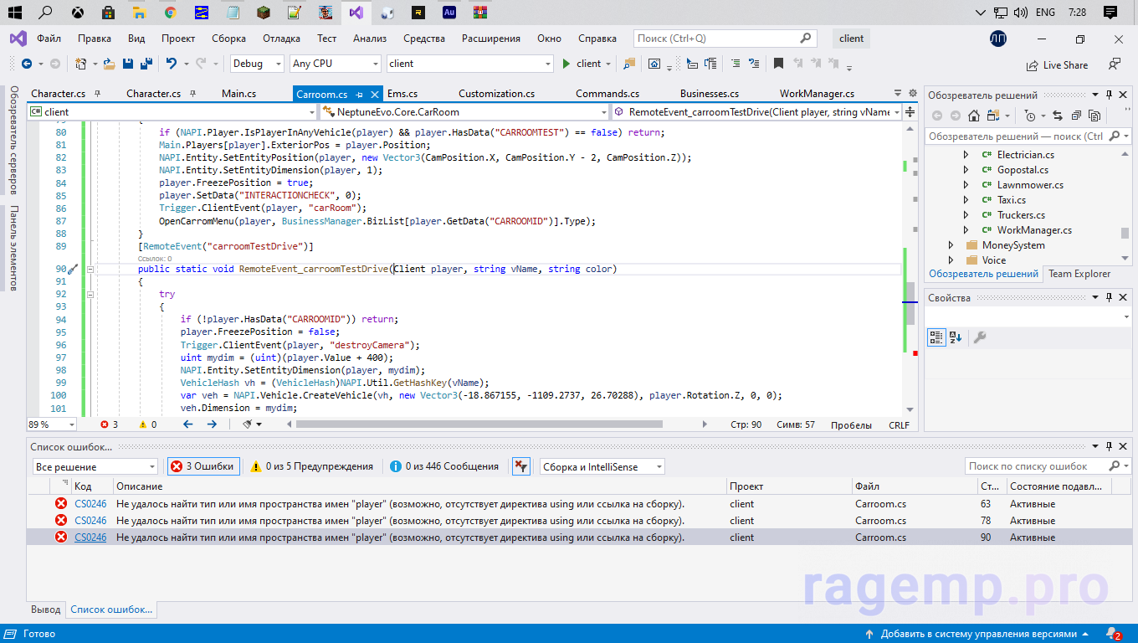Show All Files icon in Solution Explorer
The height and width of the screenshot is (643, 1138).
[x=1093, y=116]
